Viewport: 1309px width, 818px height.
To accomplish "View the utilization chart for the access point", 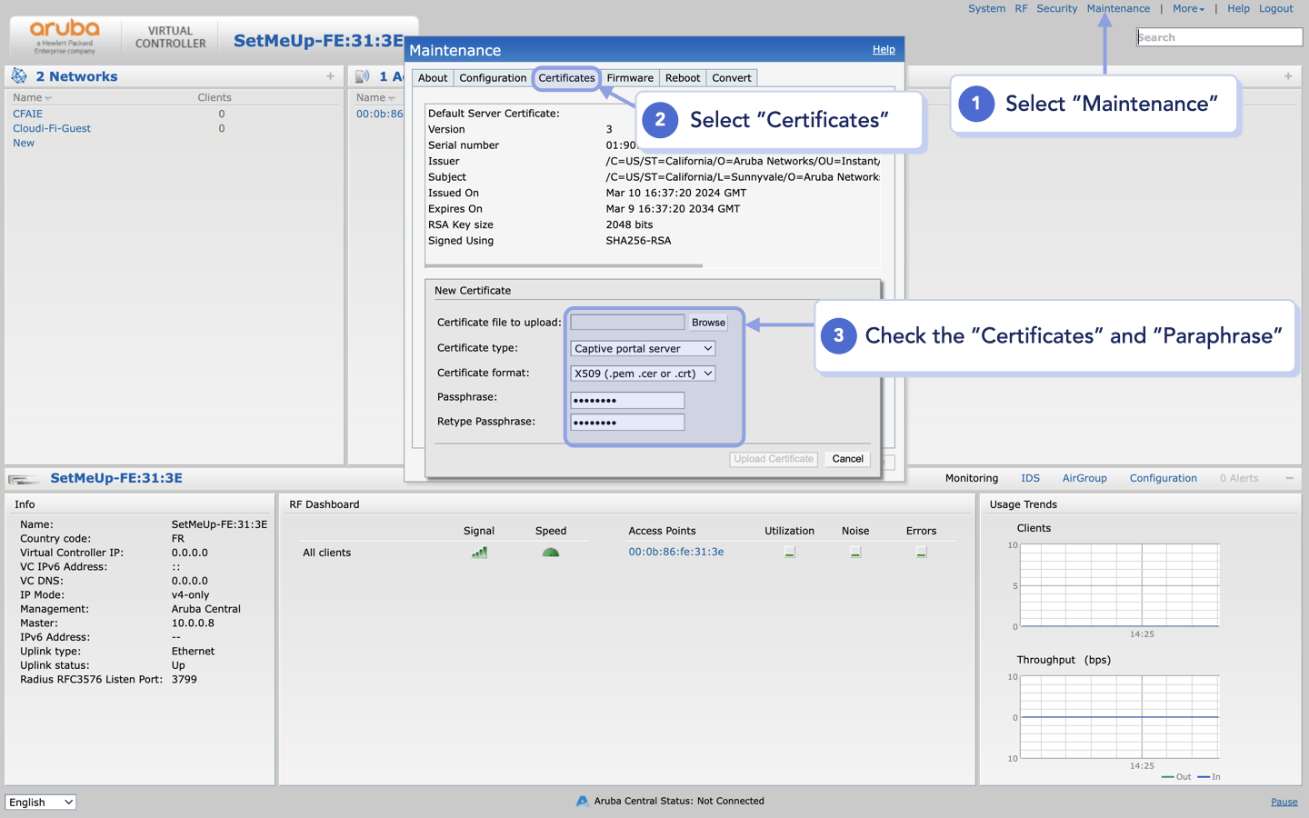I will point(788,552).
